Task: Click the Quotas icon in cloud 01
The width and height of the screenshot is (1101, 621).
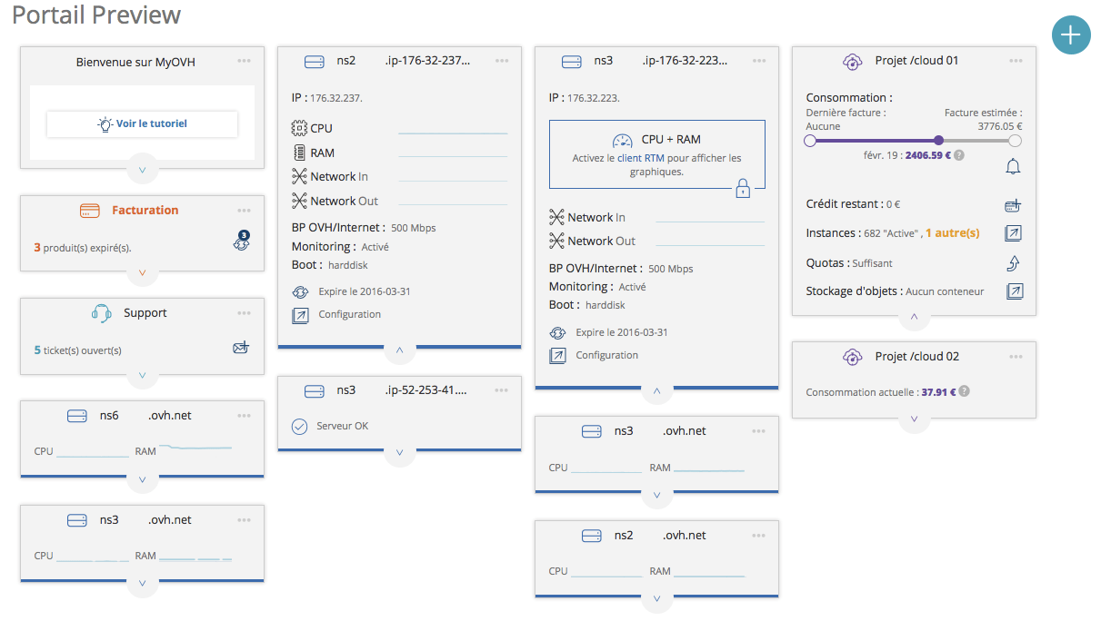Action: [x=1013, y=262]
